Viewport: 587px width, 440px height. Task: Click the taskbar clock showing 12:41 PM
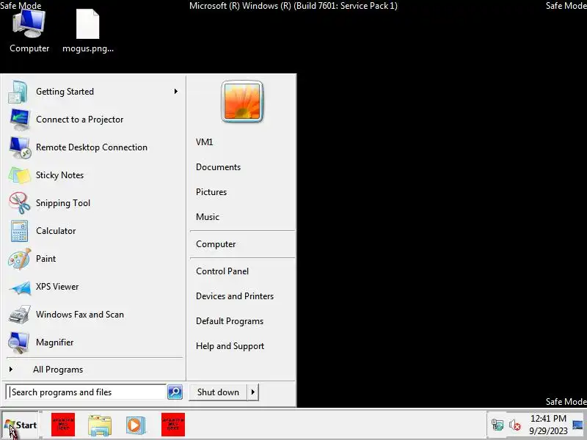point(548,419)
